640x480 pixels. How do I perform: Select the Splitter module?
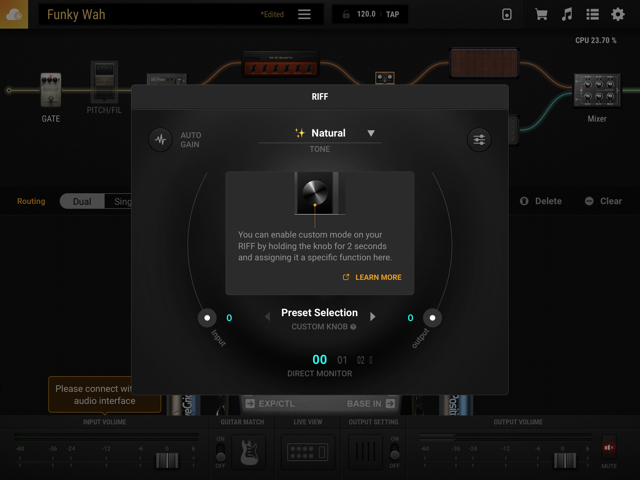[166, 79]
